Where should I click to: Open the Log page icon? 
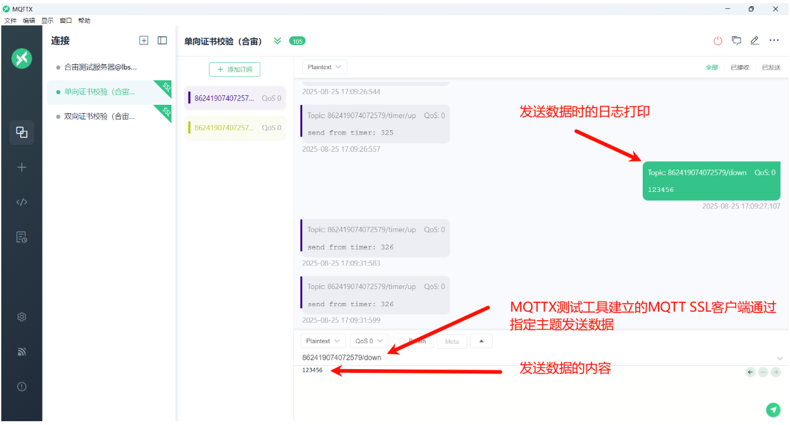22,237
